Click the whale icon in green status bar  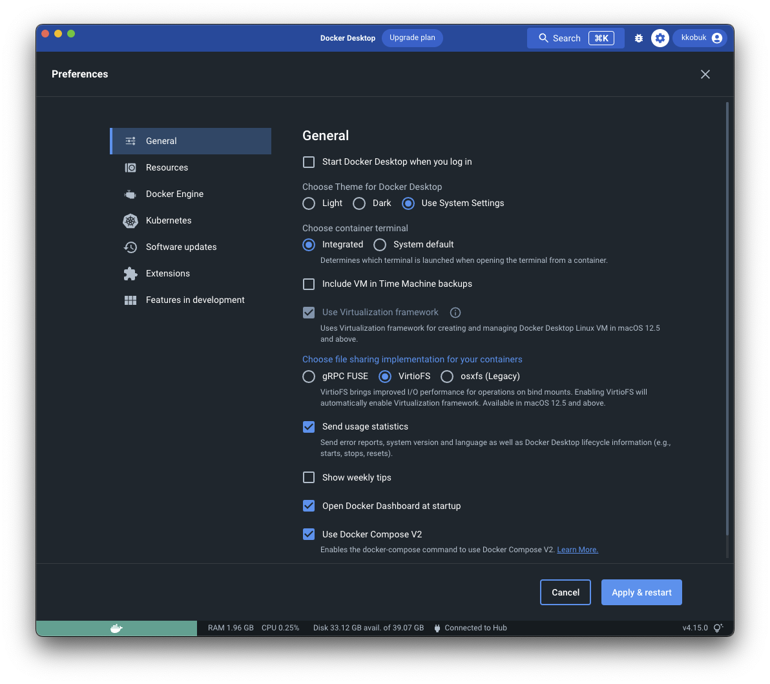(116, 628)
